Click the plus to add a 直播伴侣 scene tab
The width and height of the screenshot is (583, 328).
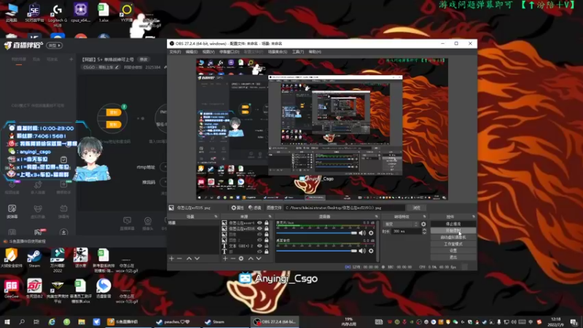click(x=71, y=60)
